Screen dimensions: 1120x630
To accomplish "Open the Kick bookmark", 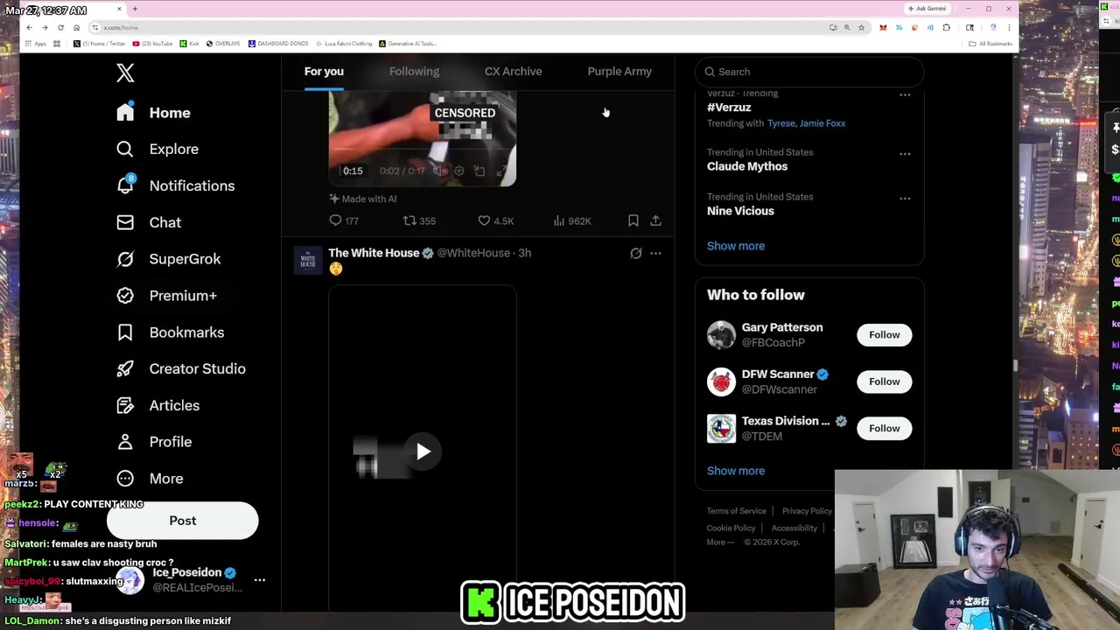I will pyautogui.click(x=190, y=44).
